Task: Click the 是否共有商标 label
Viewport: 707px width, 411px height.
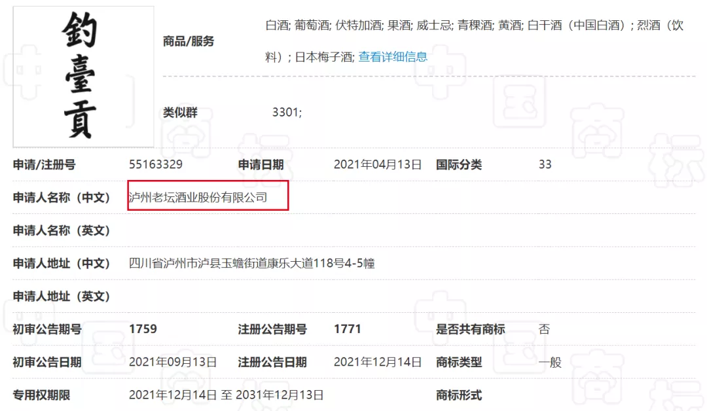Action: (x=470, y=329)
